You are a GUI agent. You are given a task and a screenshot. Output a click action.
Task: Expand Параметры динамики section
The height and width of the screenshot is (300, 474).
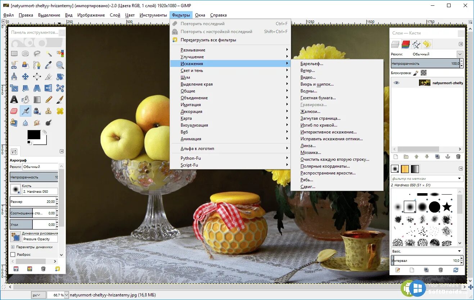point(13,247)
